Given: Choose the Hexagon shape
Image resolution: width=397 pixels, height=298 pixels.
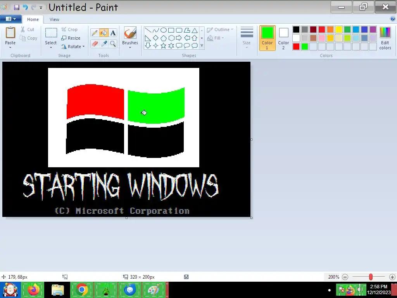Looking at the screenshot, I should 171,38.
